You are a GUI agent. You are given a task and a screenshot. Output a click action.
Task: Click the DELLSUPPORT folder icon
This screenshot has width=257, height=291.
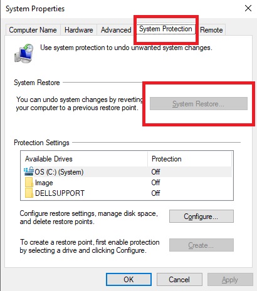coord(29,193)
